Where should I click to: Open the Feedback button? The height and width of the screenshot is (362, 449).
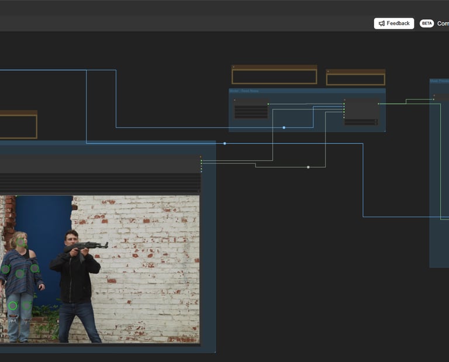click(x=393, y=23)
